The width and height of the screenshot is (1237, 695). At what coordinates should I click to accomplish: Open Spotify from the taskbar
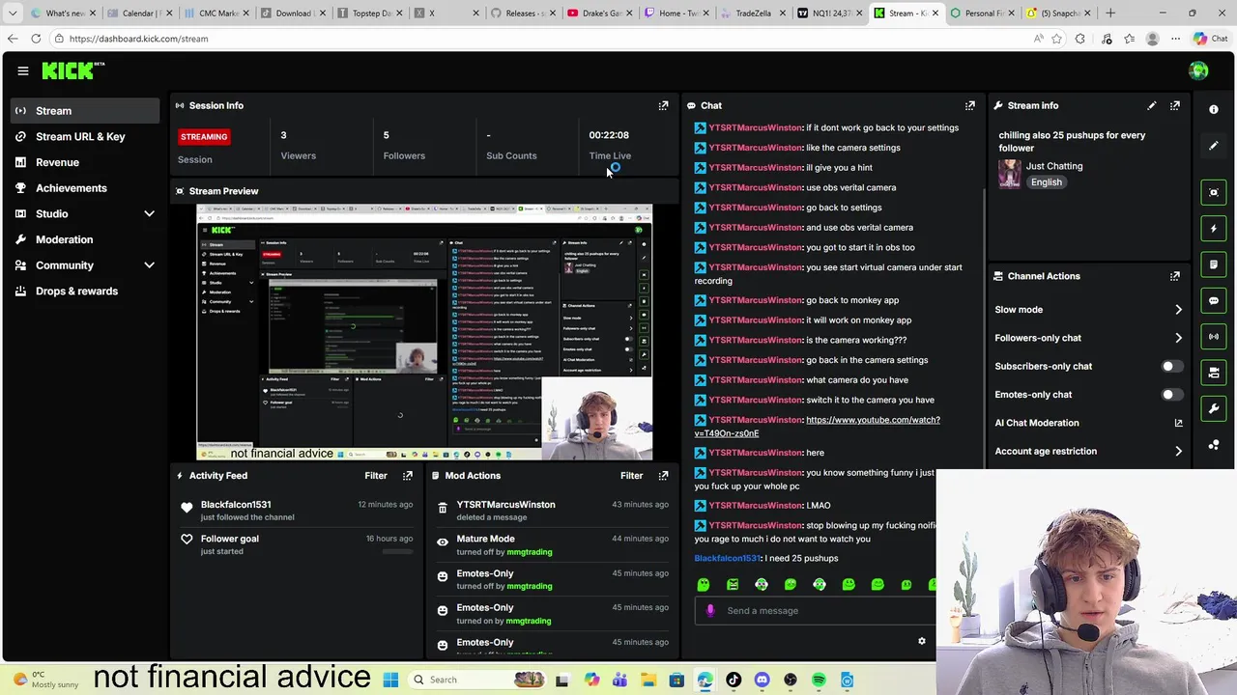coord(819,680)
